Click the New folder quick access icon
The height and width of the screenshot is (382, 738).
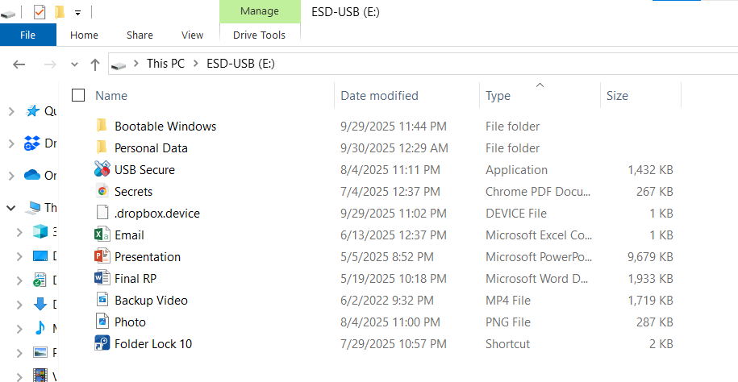click(x=60, y=12)
